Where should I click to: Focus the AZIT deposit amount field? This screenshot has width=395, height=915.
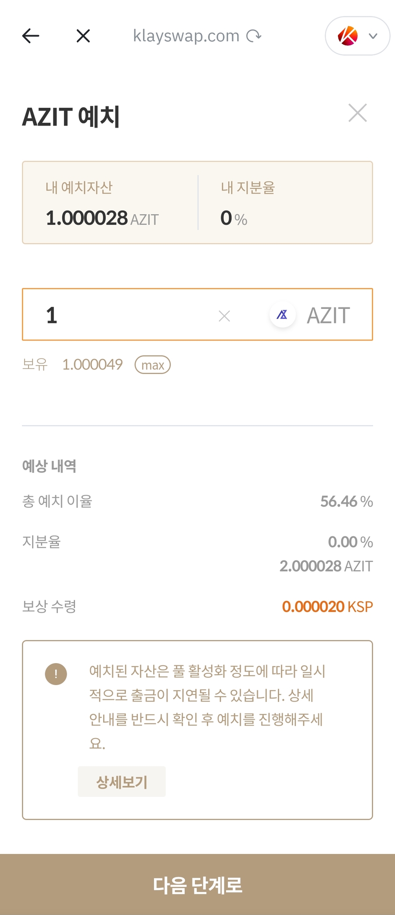tap(127, 315)
